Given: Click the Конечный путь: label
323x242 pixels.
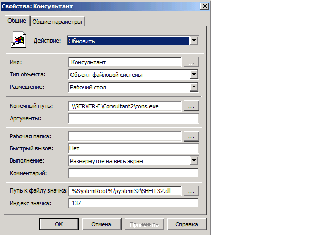Looking at the screenshot, I should (31, 106).
